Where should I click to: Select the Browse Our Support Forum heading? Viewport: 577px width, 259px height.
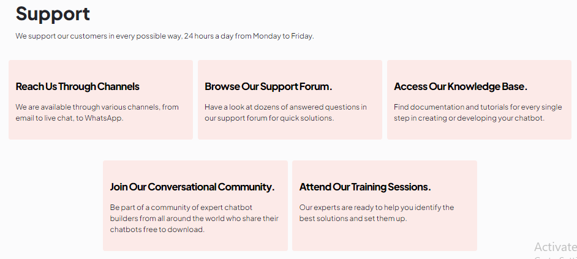tap(269, 86)
